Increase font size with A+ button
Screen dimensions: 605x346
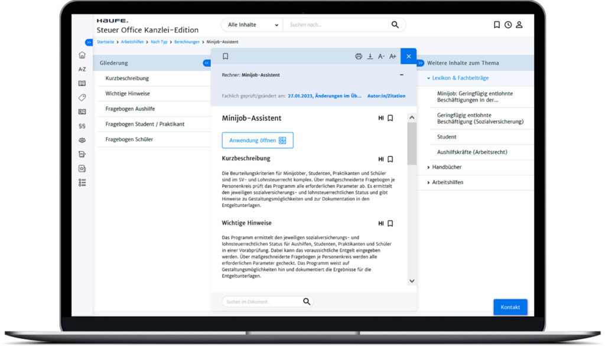coord(393,56)
